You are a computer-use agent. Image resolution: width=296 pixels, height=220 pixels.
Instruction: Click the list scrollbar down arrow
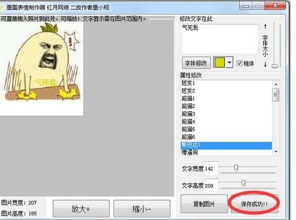(x=276, y=152)
